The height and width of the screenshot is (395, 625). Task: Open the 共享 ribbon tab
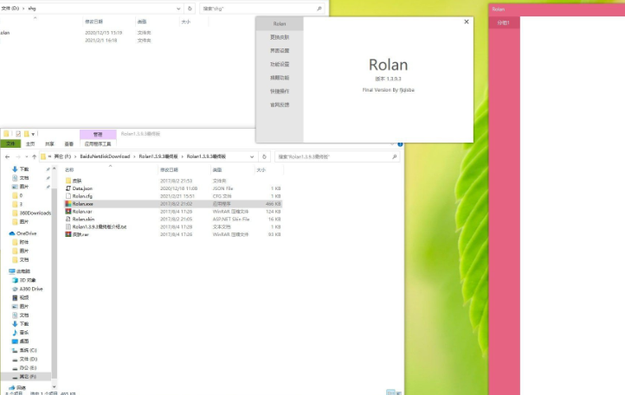(49, 143)
